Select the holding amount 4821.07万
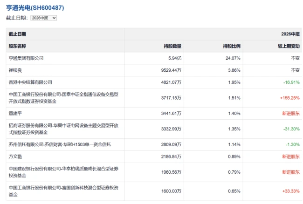This screenshot has height=204, width=303. 171,82
